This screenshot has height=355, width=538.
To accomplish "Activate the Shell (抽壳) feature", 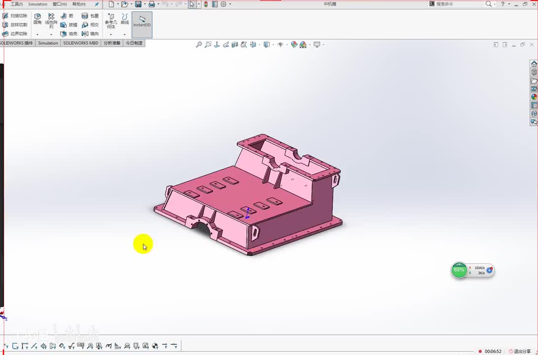I will click(x=68, y=34).
